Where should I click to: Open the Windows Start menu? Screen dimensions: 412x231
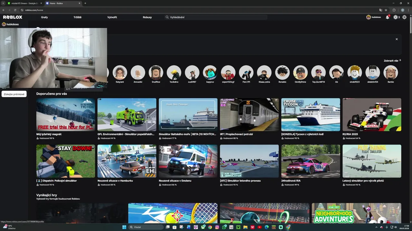pos(124,227)
